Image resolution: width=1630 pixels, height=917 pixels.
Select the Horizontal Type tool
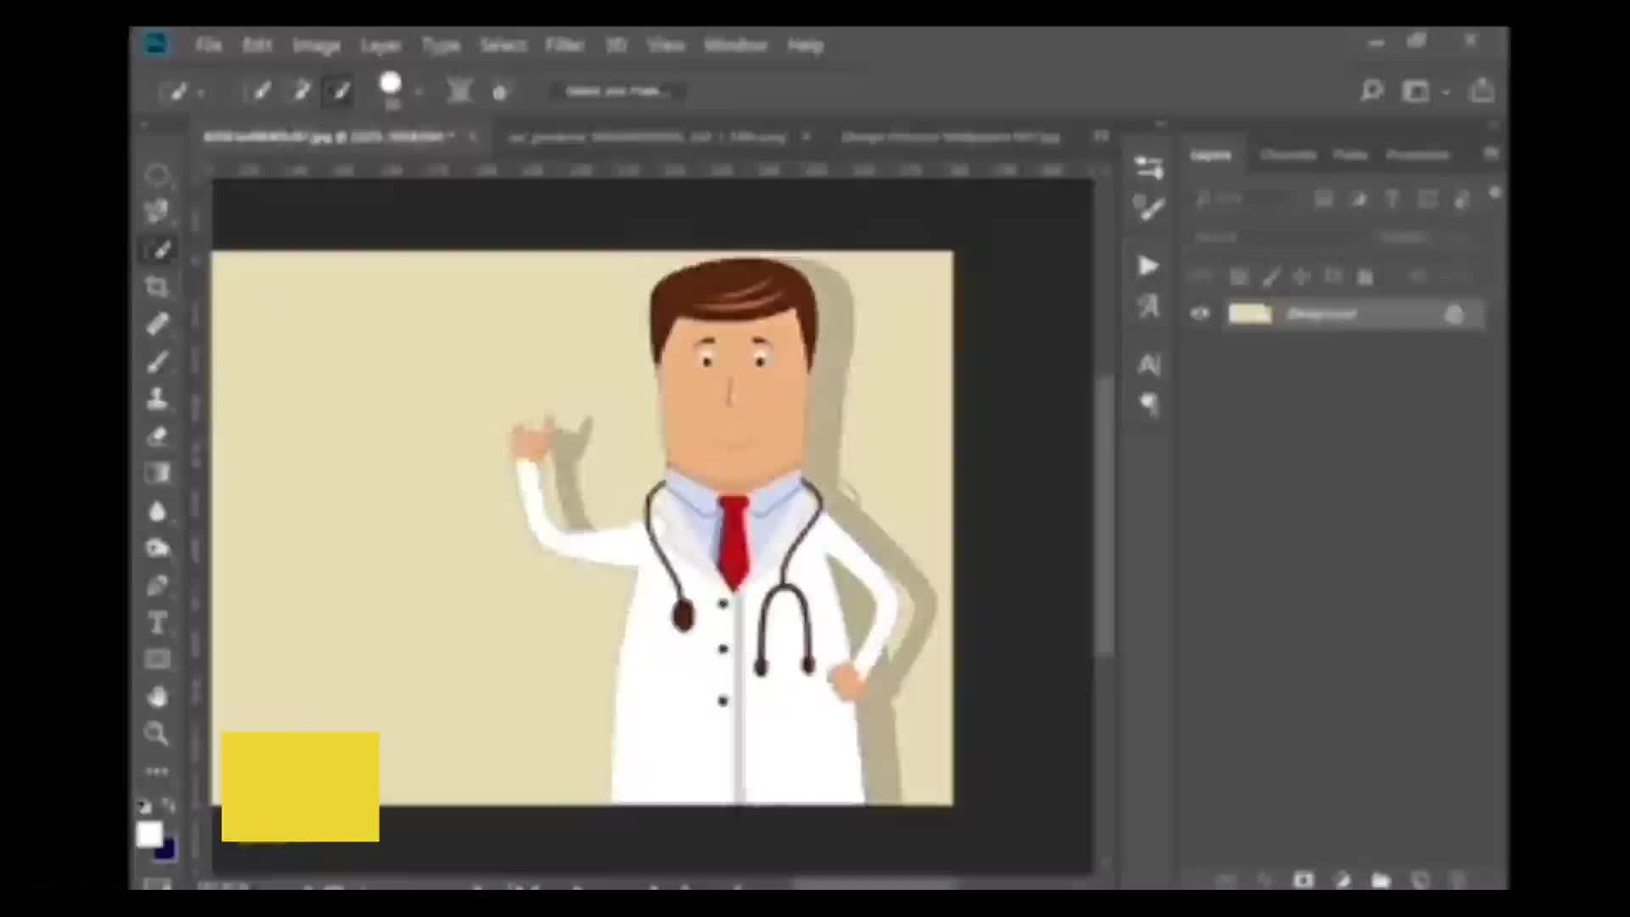pyautogui.click(x=157, y=624)
